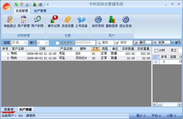The width and height of the screenshot is (183, 119).
Task: Click the 修改 edit button
Action: (123, 43)
